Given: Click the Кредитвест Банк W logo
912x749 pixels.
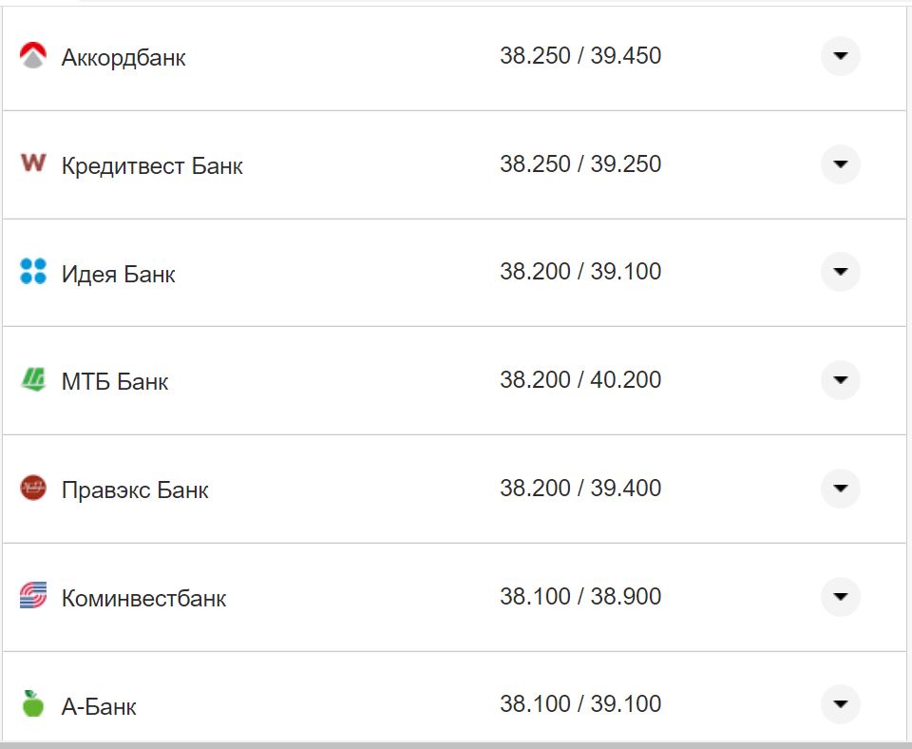Looking at the screenshot, I should coord(33,163).
